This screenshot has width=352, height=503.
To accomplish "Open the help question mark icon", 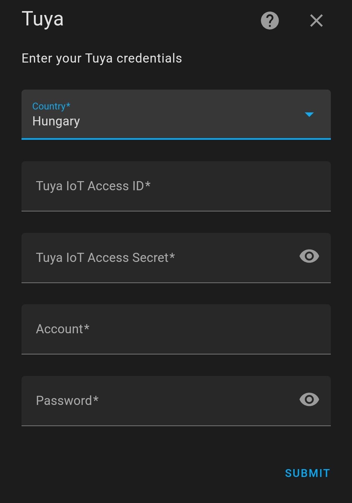I will [270, 21].
